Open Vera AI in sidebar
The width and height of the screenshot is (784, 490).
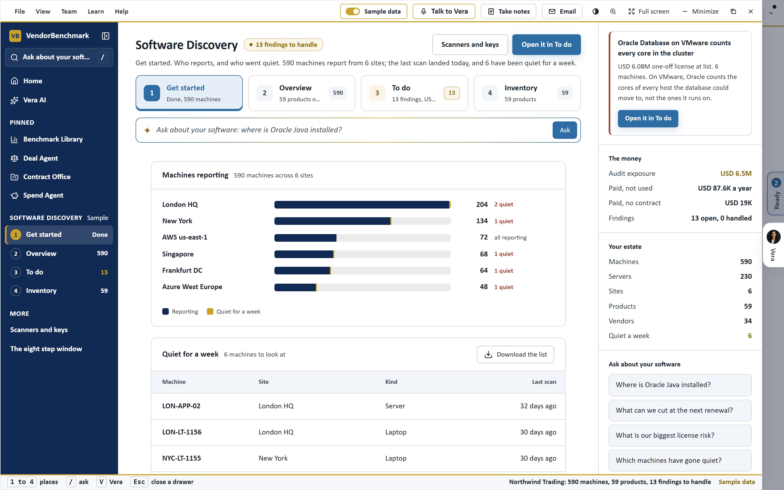point(59,100)
